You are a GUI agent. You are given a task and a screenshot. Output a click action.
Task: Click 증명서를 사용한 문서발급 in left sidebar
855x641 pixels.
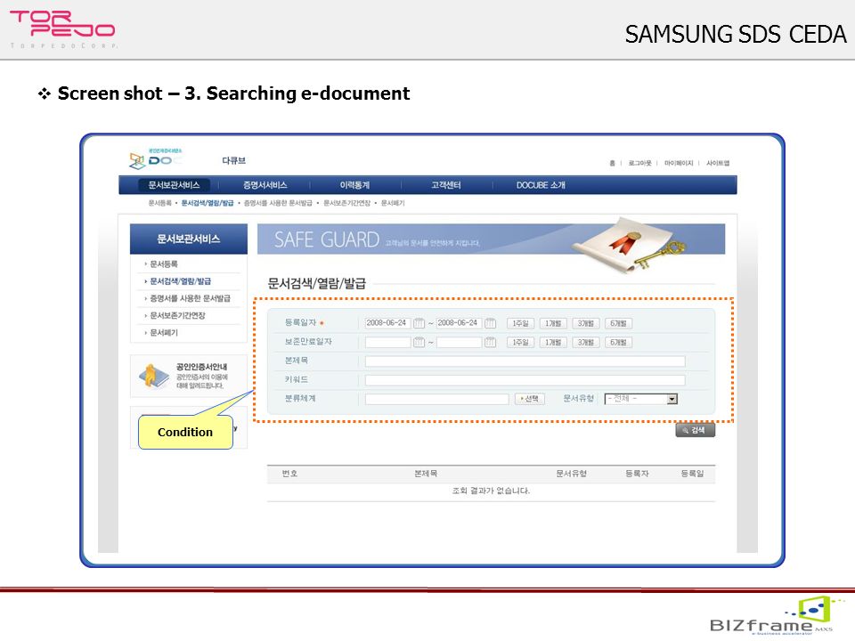point(191,298)
